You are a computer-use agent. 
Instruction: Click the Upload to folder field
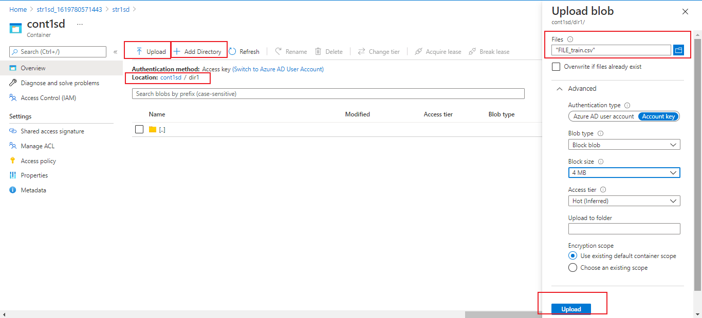point(624,229)
